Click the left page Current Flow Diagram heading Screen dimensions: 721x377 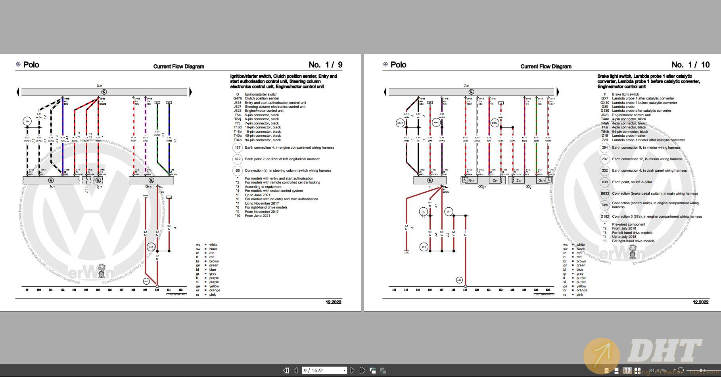pyautogui.click(x=179, y=66)
